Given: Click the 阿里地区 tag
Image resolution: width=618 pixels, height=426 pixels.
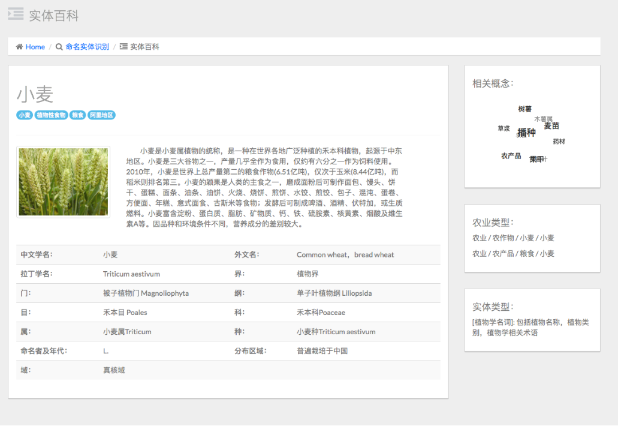Looking at the screenshot, I should pyautogui.click(x=101, y=115).
